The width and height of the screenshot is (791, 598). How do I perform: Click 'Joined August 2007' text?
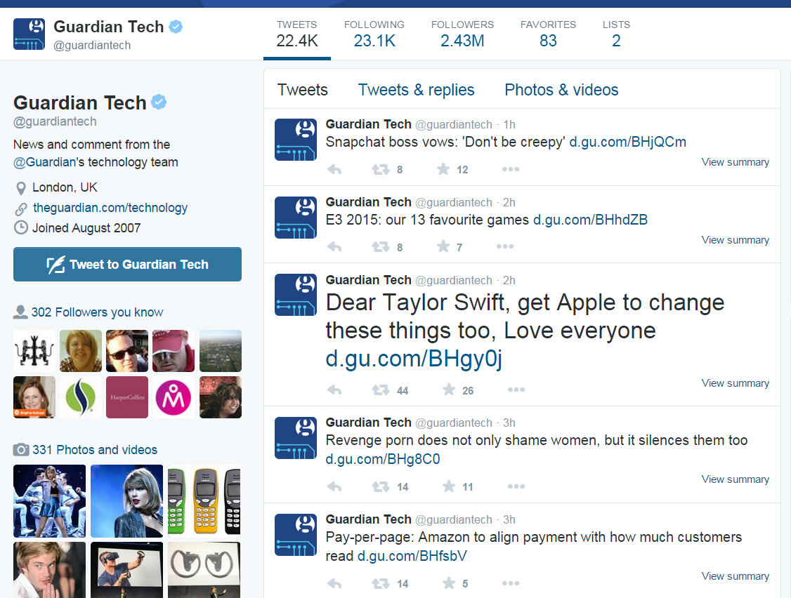[86, 228]
